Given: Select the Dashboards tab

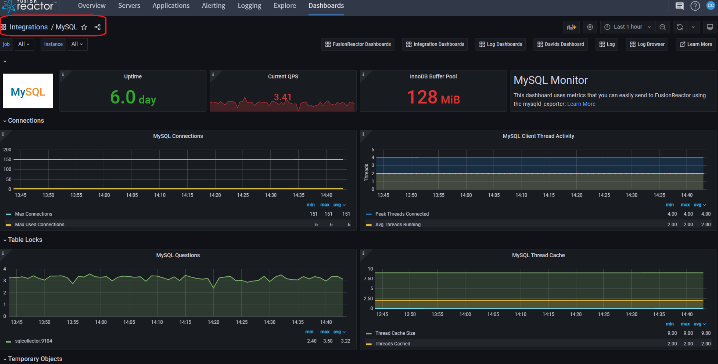Looking at the screenshot, I should click(326, 6).
